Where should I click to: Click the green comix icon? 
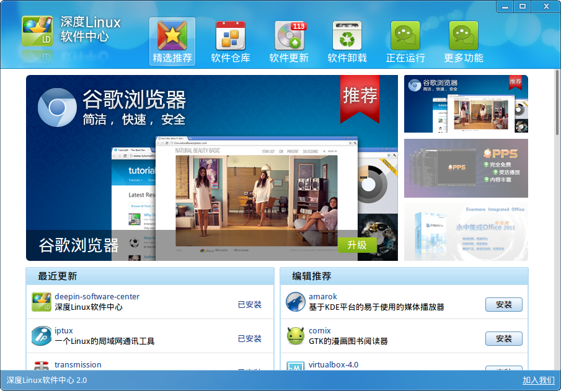click(296, 336)
